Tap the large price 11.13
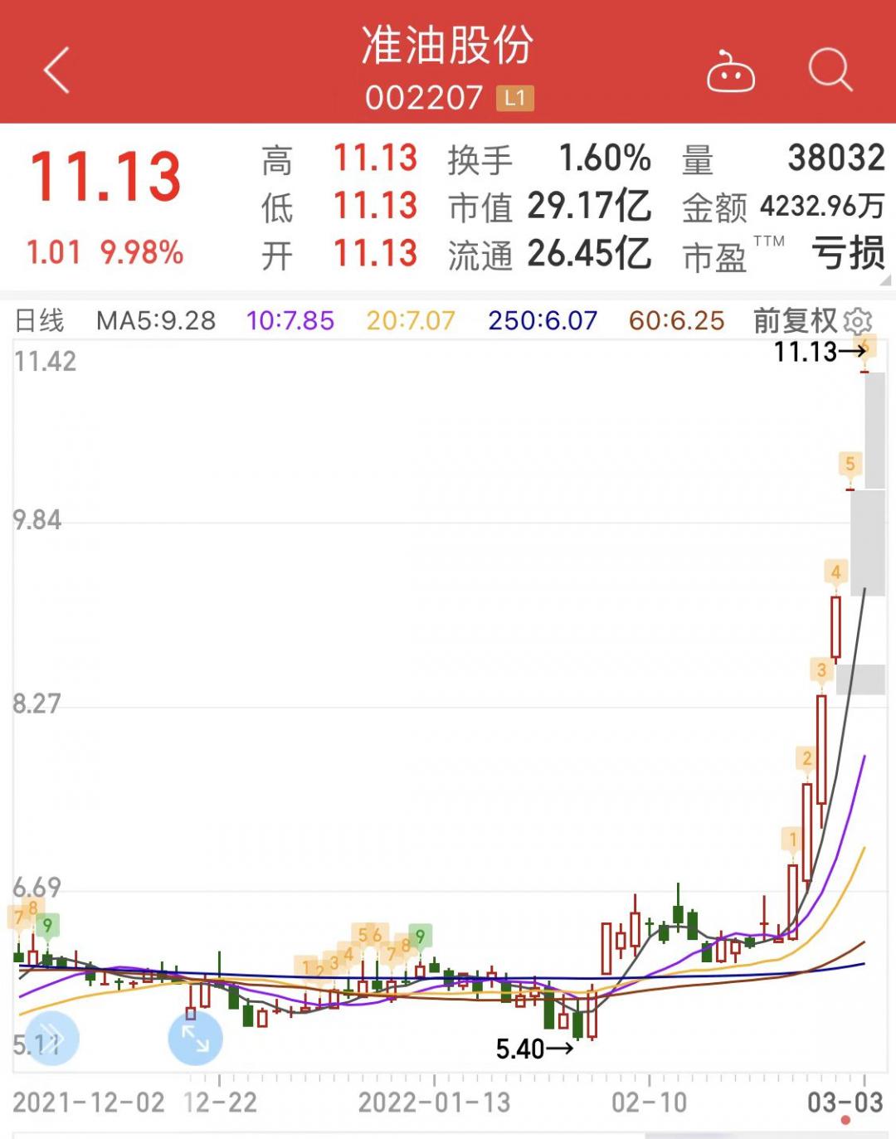 pos(105,177)
